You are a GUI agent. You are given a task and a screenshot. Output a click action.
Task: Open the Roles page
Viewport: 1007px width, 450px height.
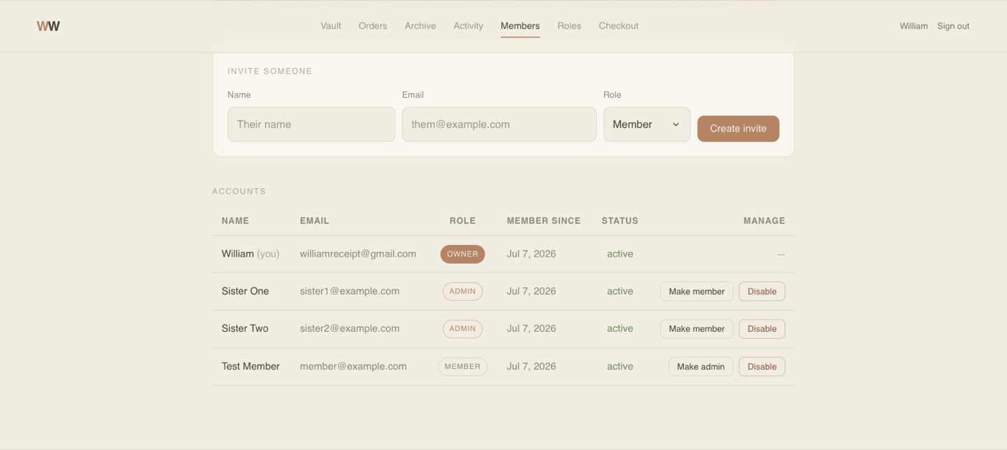[x=569, y=26]
